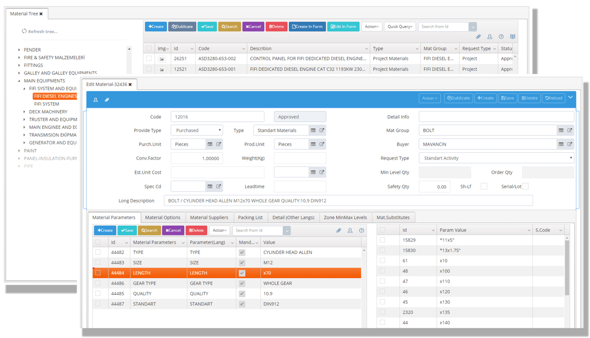Click the help question mark icon in the top grid toolbar
Image resolution: width=590 pixels, height=338 pixels.
501,37
